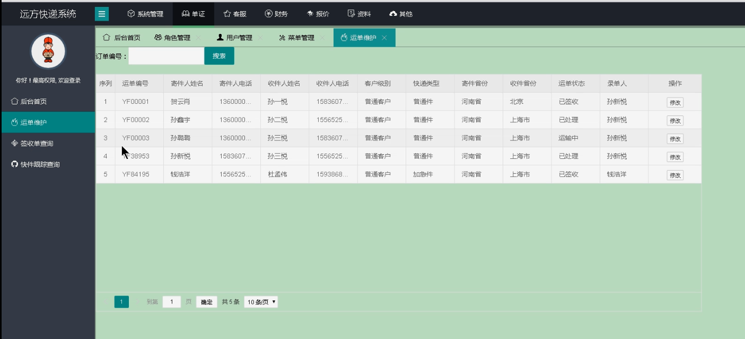Click the tools icon on 菜单管理 tab

282,38
